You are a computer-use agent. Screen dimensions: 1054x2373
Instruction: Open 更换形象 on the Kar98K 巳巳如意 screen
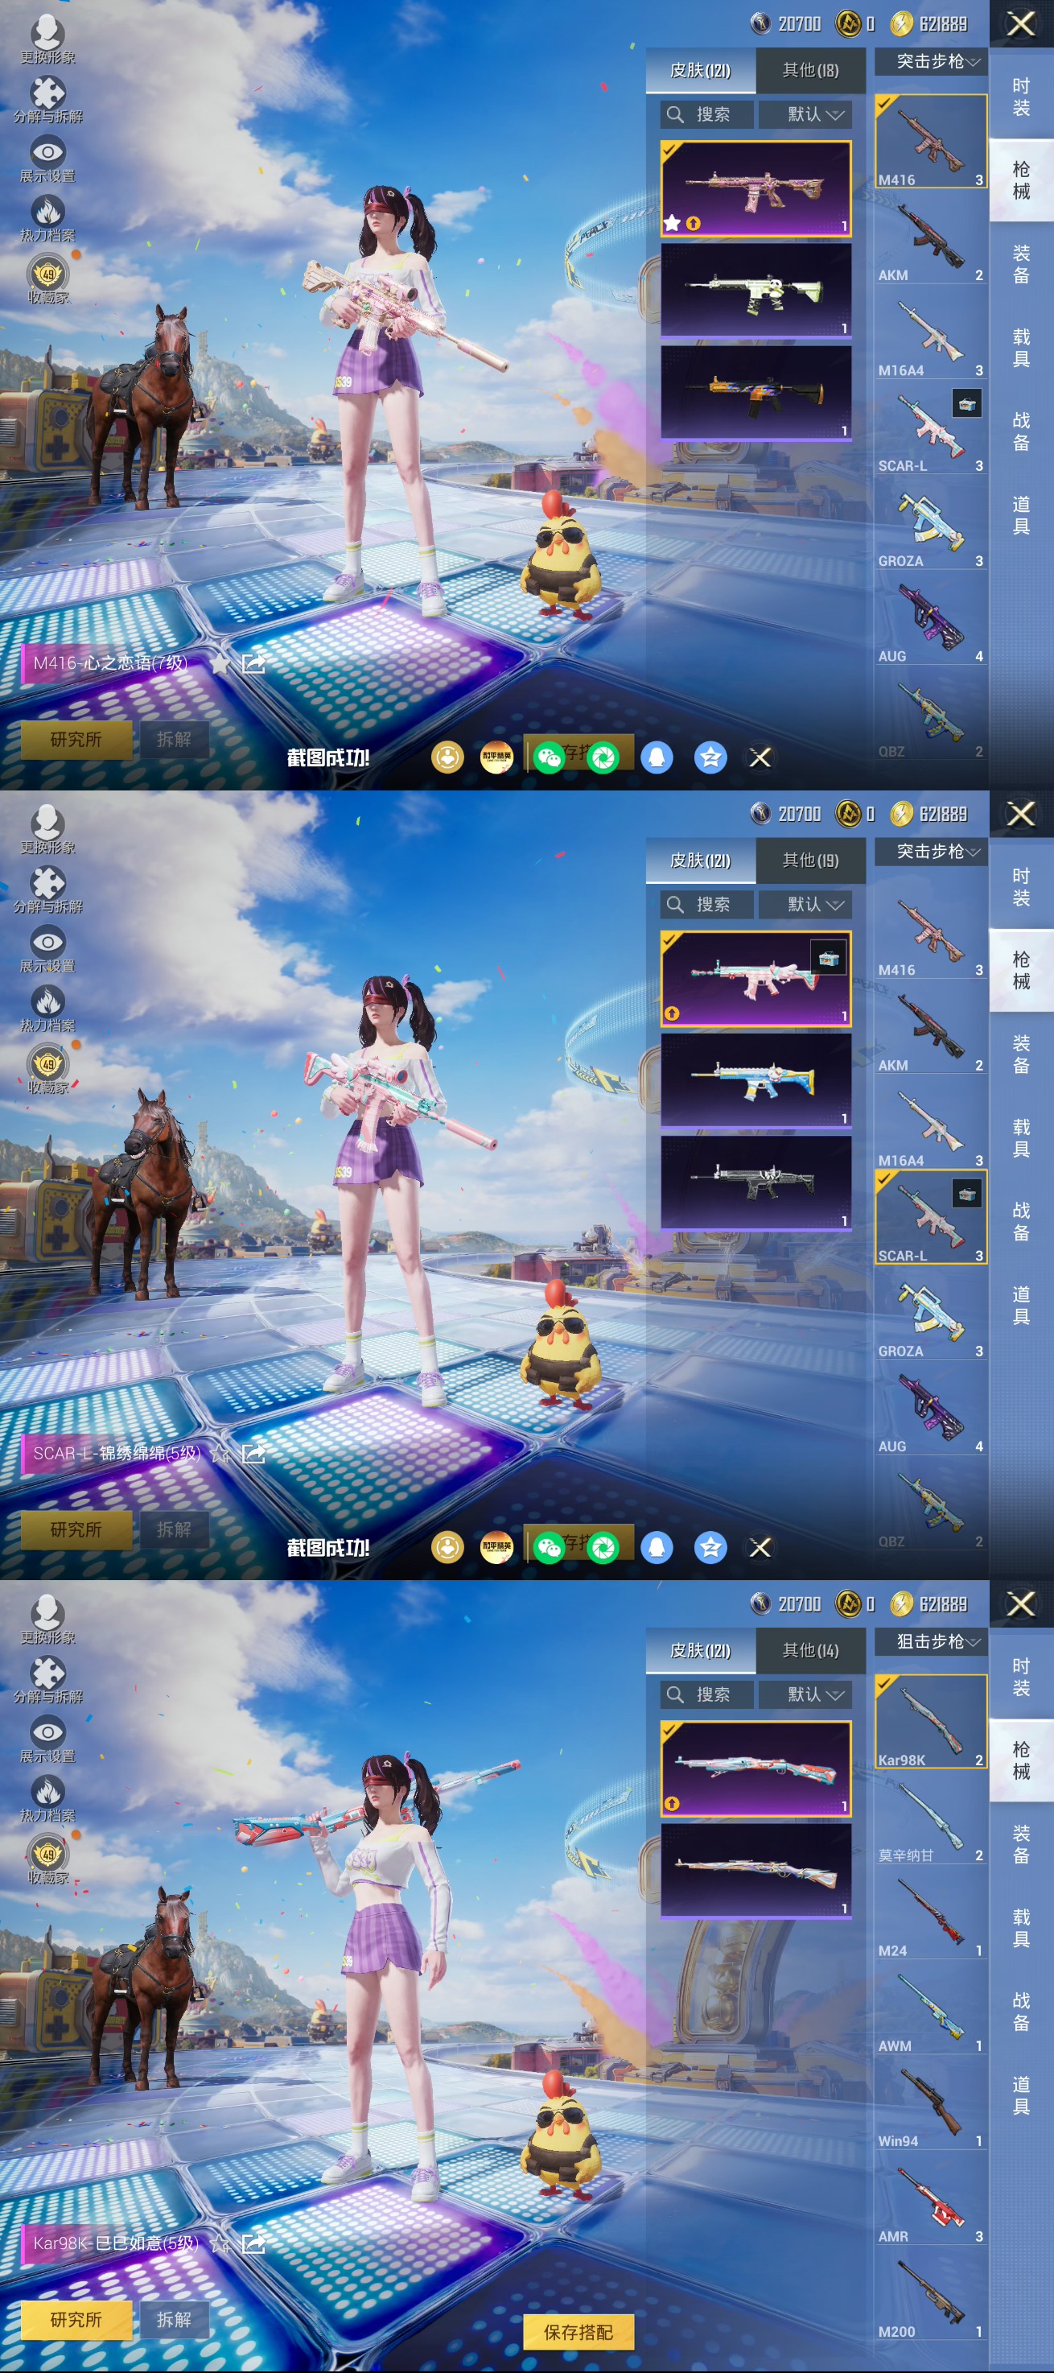point(47,1620)
